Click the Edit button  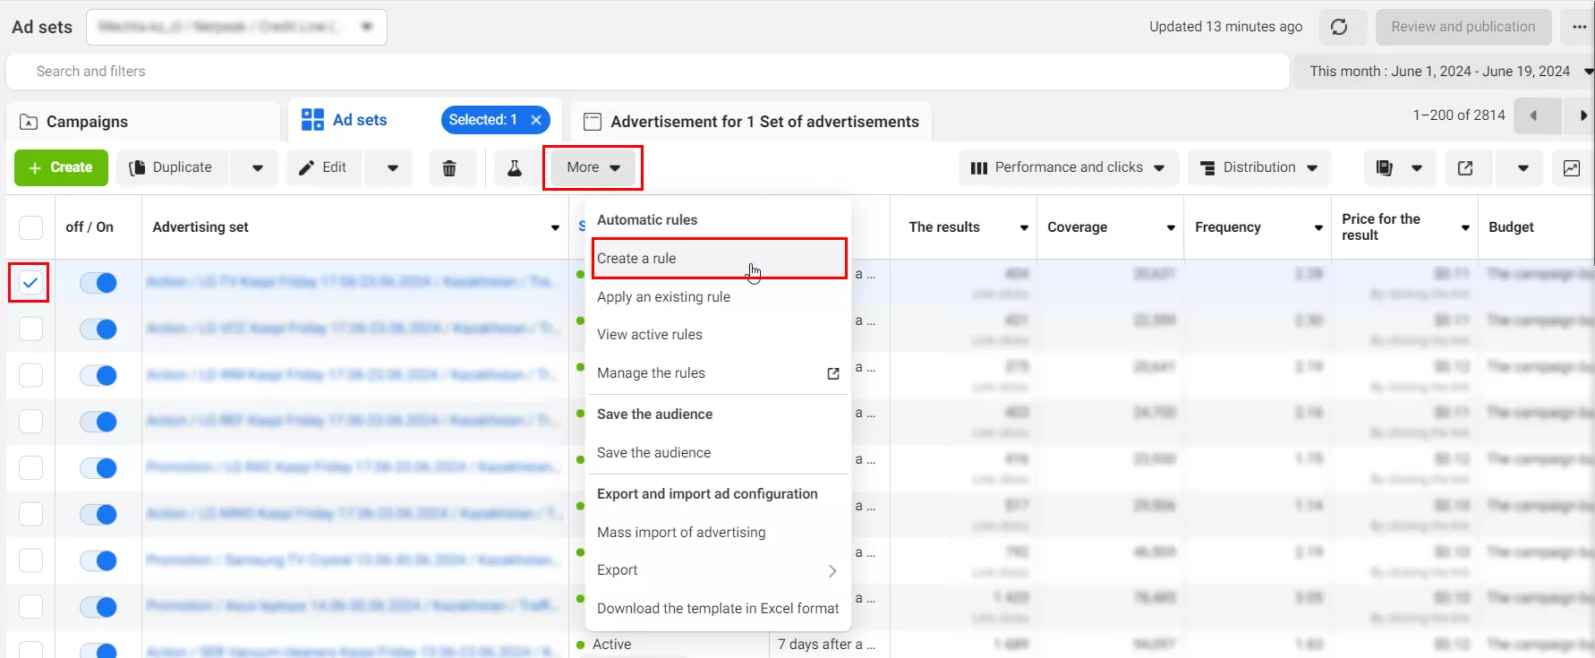pos(326,167)
